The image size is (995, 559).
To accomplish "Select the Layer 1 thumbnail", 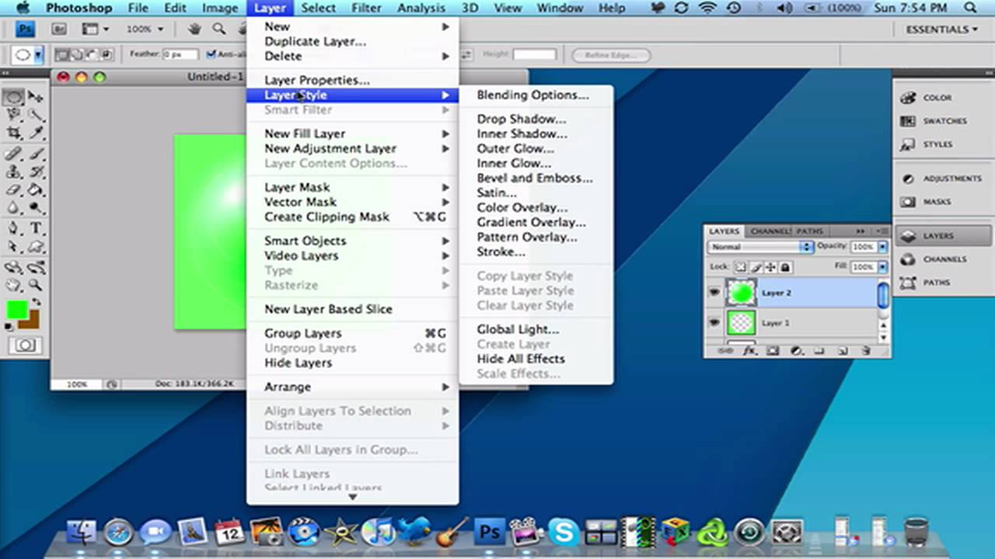I will [x=742, y=322].
